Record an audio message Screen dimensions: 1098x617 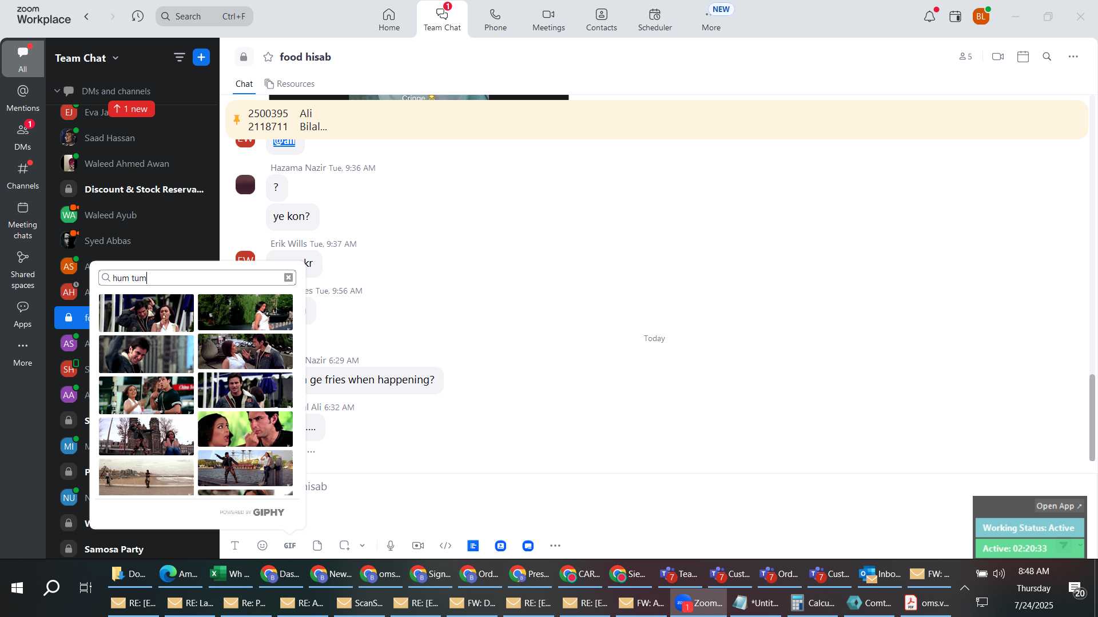(391, 546)
